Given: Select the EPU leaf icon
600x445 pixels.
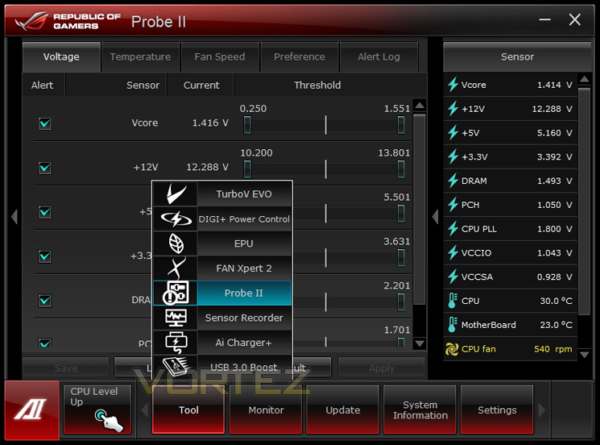Looking at the screenshot, I should [176, 243].
